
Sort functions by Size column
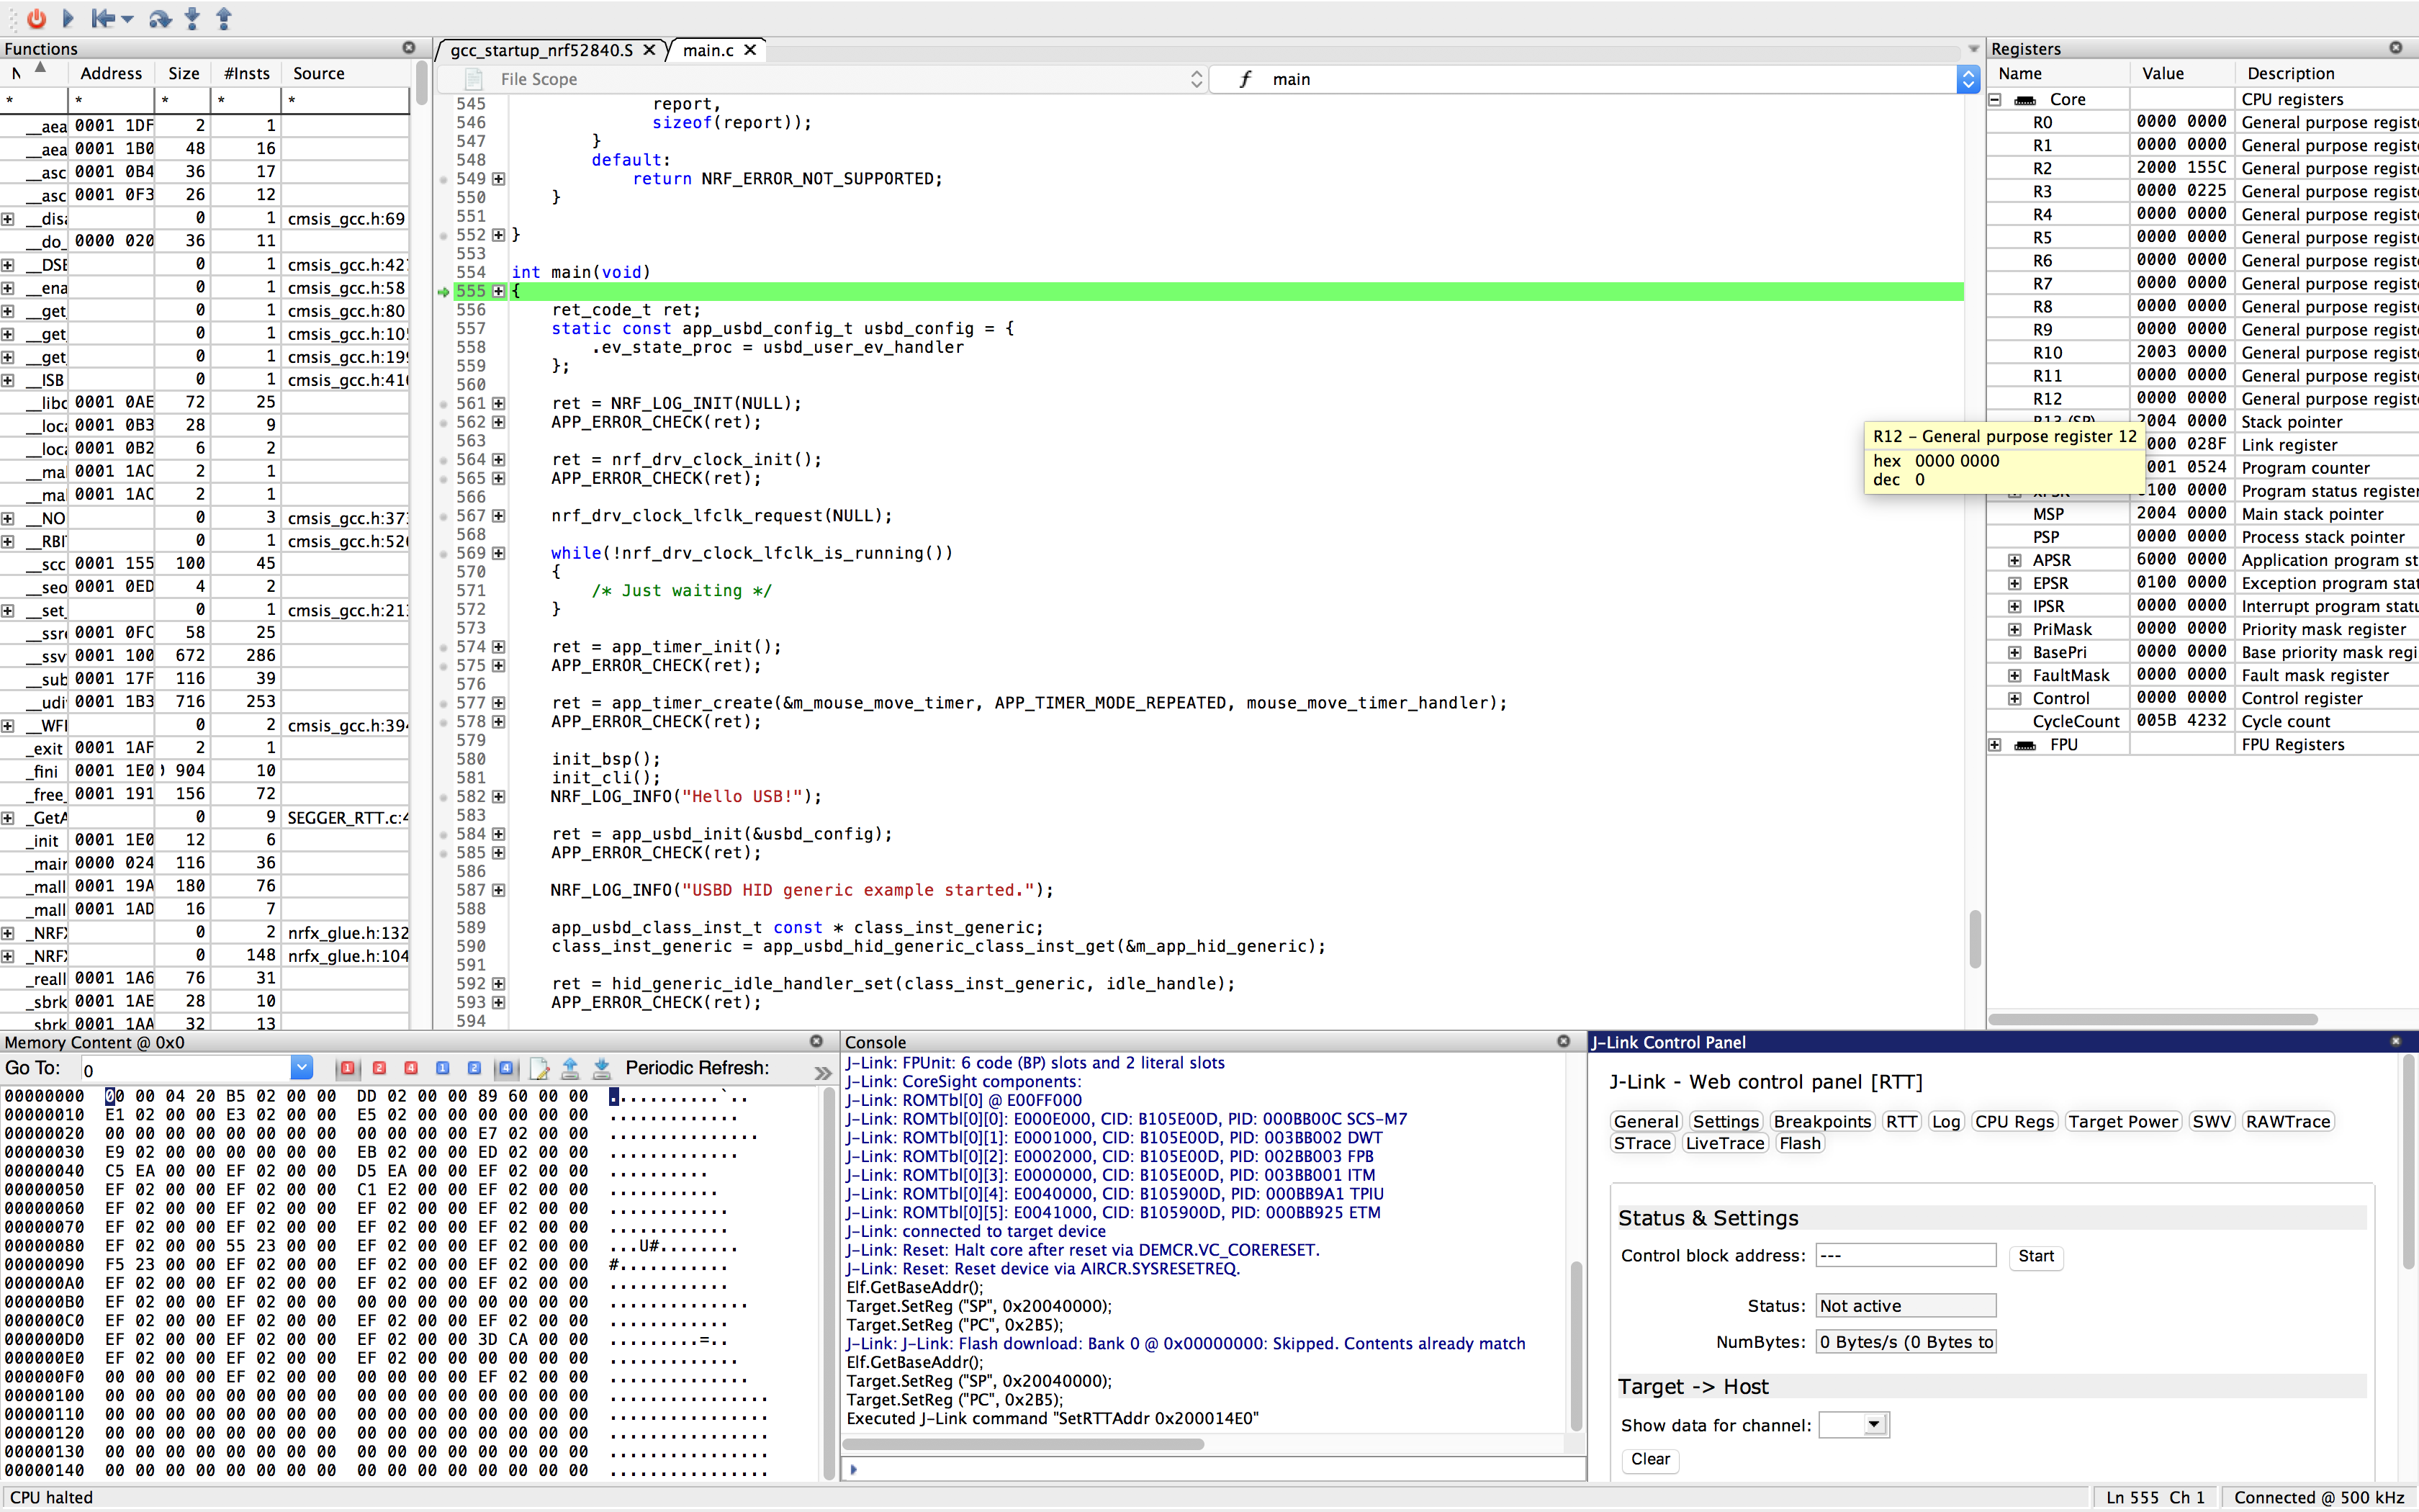tap(183, 74)
